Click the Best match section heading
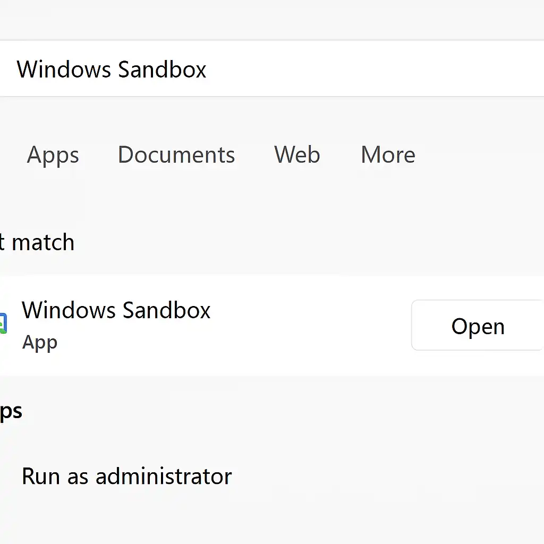 pos(37,243)
